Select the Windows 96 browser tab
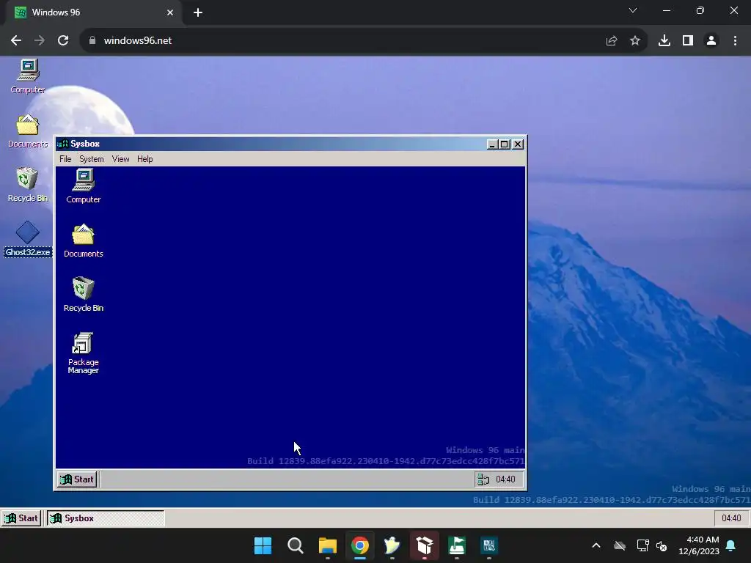 93,12
